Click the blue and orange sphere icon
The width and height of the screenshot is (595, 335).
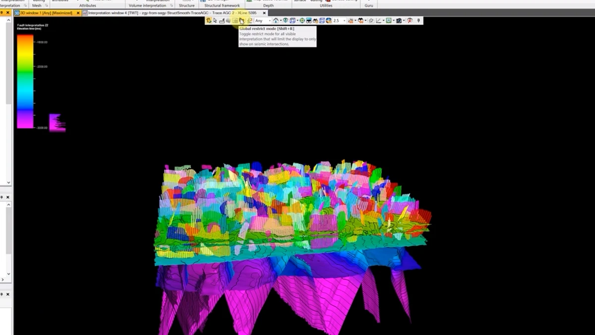tap(328, 21)
